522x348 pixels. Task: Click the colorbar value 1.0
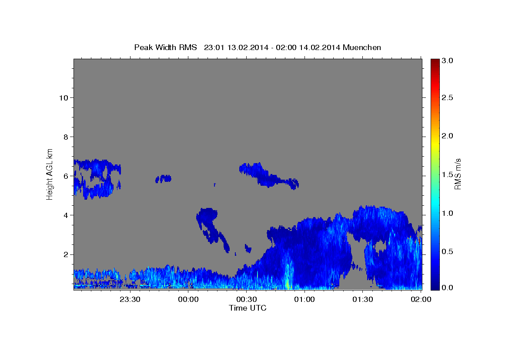pyautogui.click(x=448, y=213)
